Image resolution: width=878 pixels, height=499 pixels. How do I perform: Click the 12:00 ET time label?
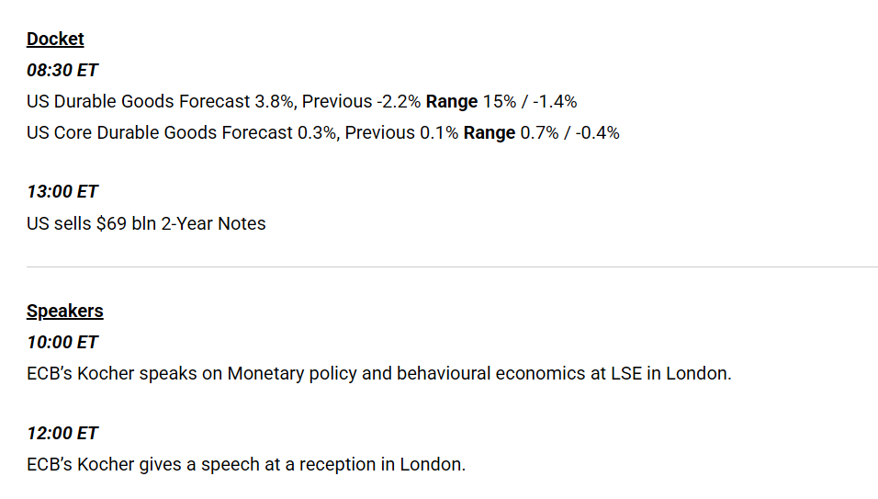pyautogui.click(x=62, y=433)
